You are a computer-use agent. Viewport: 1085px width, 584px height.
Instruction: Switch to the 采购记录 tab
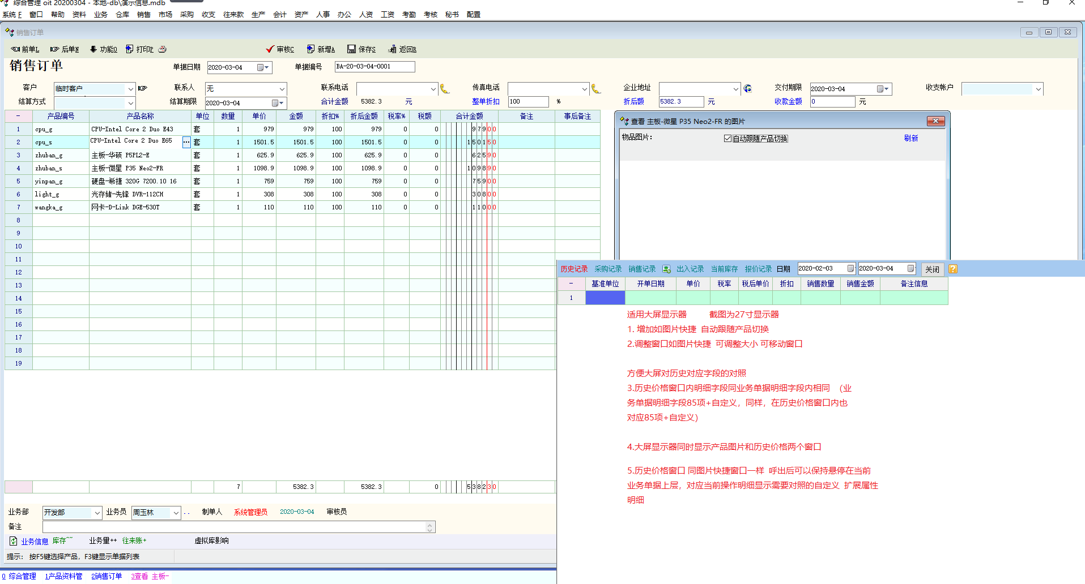pos(607,269)
